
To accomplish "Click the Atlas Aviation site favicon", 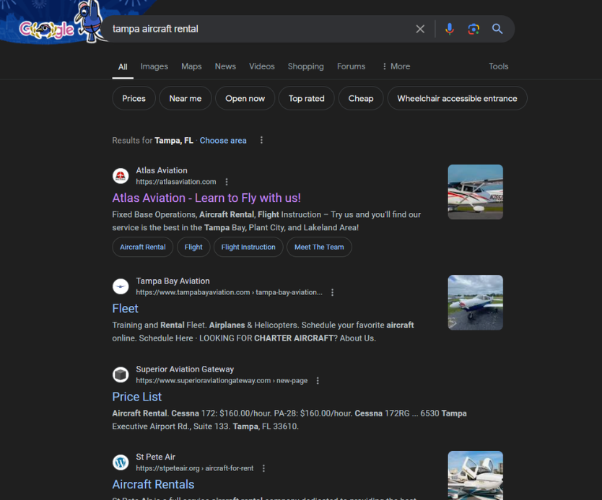I will (121, 176).
